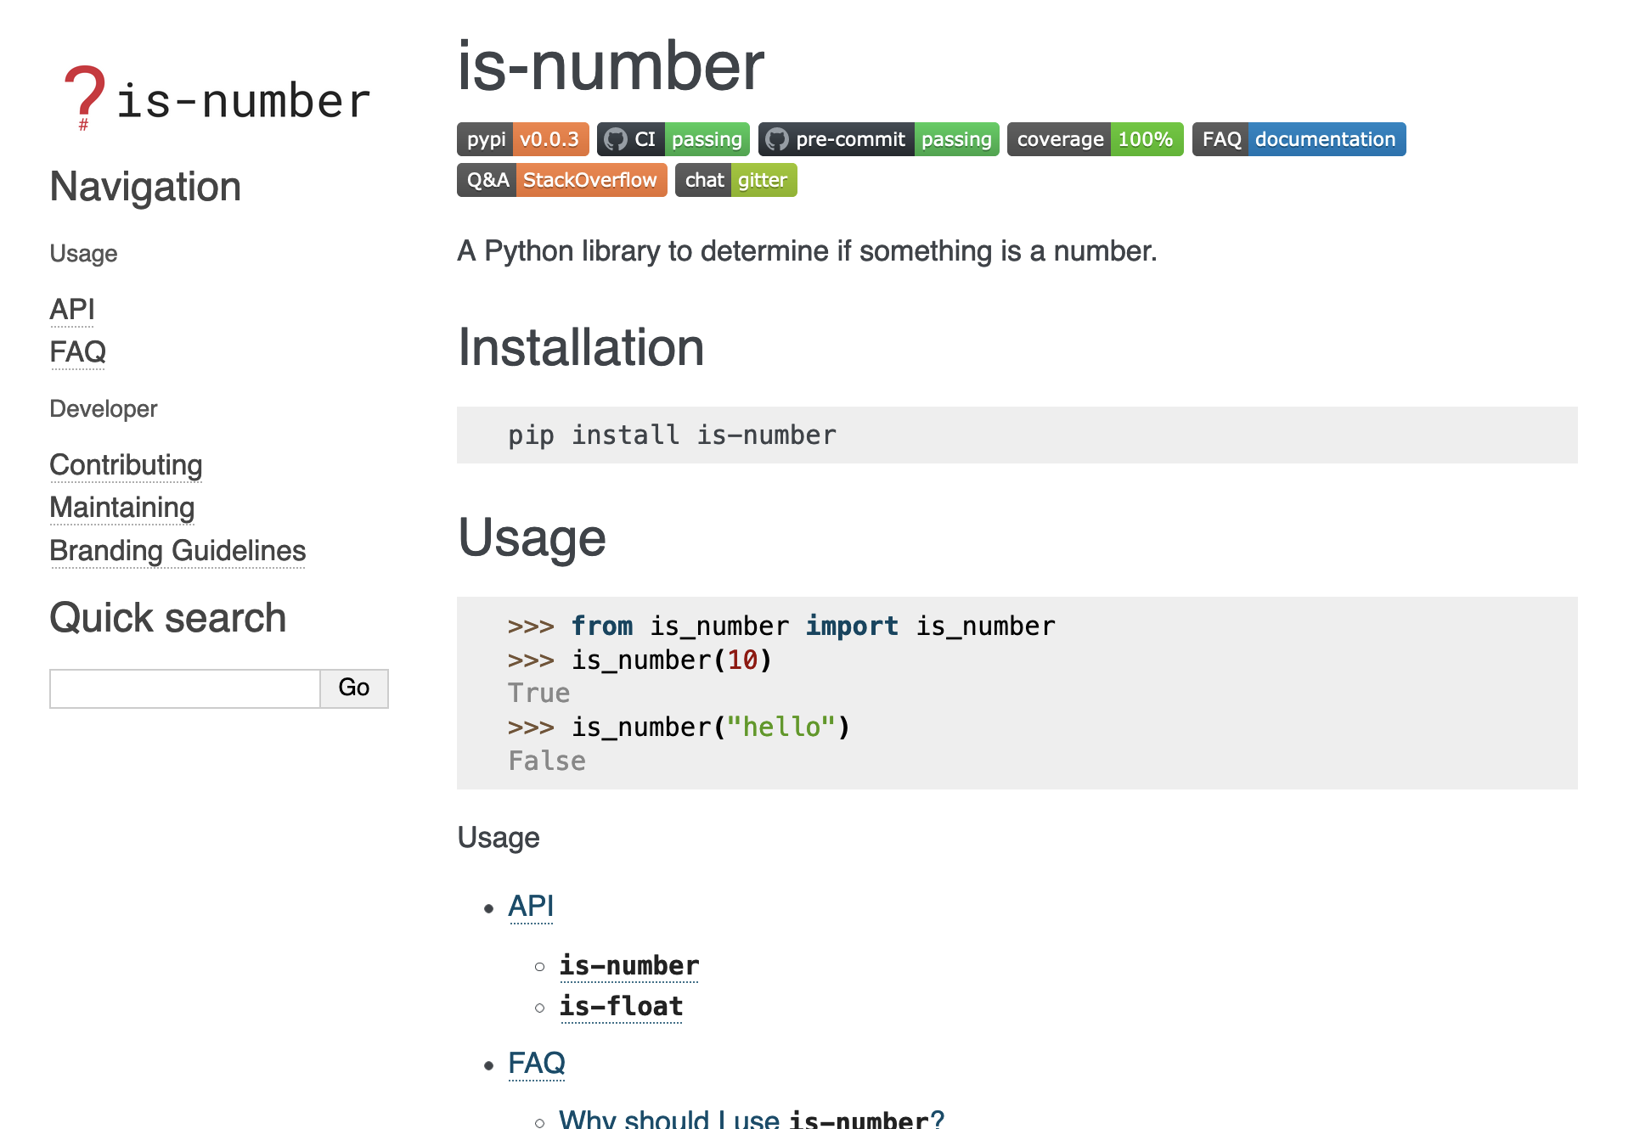This screenshot has height=1129, width=1651.
Task: Open the is-number API entry
Action: click(x=628, y=964)
